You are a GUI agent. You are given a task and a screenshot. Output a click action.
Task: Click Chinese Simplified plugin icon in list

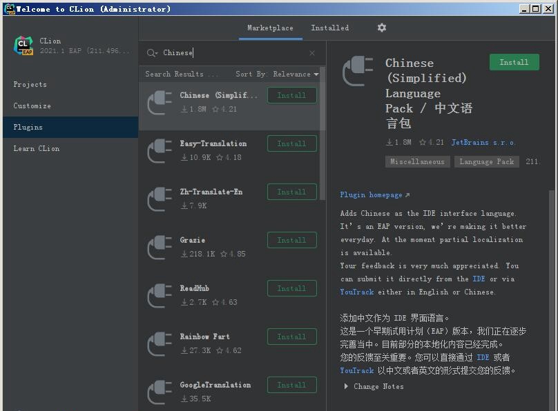[x=160, y=102]
